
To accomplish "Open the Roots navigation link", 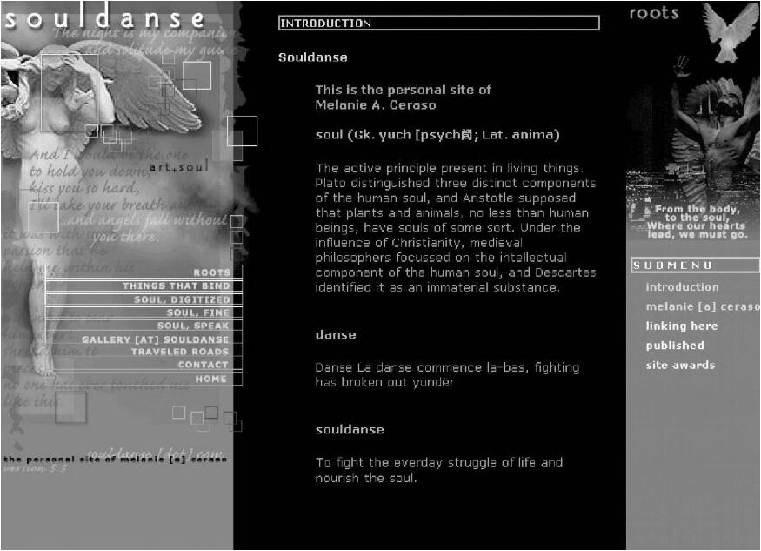I will tap(211, 272).
